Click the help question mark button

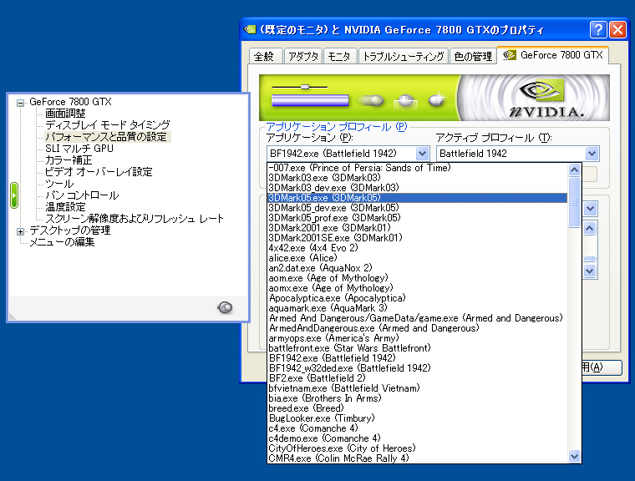tap(598, 29)
